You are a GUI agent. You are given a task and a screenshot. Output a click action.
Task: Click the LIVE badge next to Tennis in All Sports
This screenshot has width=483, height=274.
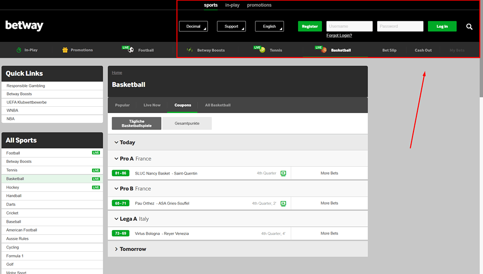click(96, 170)
